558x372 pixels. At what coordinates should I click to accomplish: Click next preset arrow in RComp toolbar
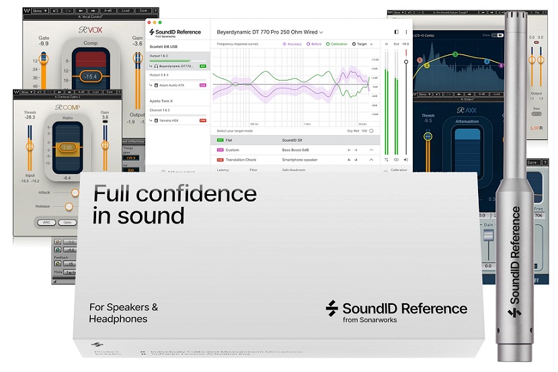click(x=70, y=92)
